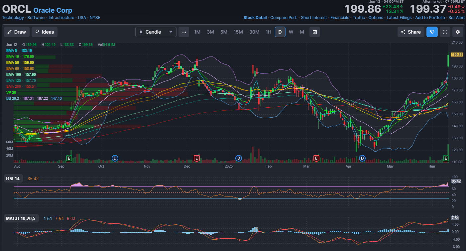Select the 5M timeframe
Image resolution: width=466 pixels, height=251 pixels.
click(224, 32)
